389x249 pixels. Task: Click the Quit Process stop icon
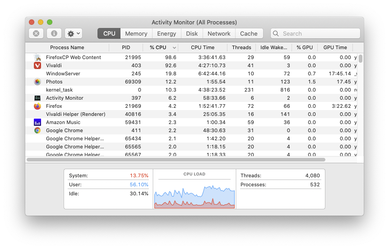point(36,33)
